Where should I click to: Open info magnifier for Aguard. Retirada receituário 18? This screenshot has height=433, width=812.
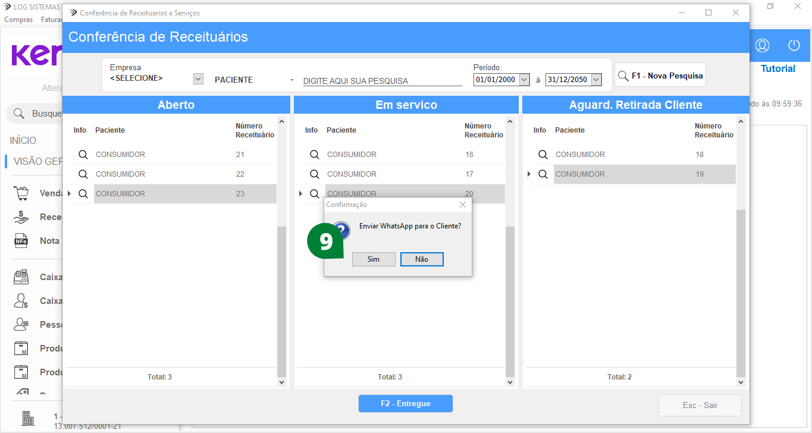point(543,155)
